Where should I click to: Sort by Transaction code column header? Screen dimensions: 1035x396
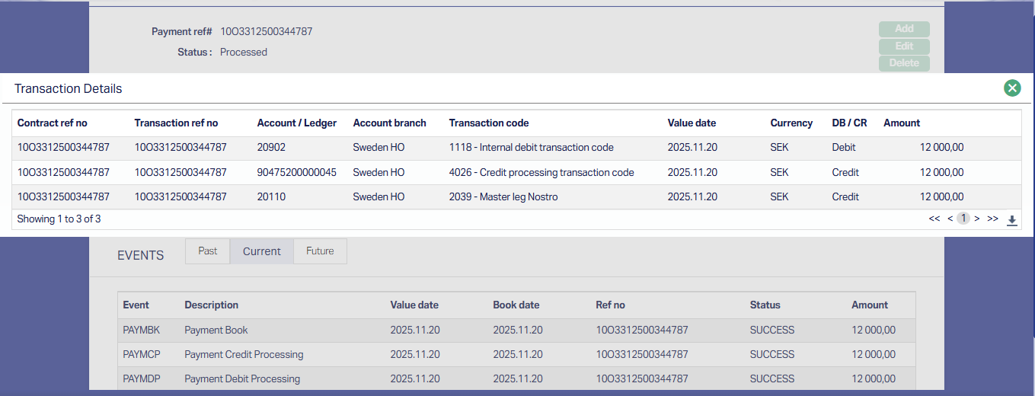tap(489, 123)
